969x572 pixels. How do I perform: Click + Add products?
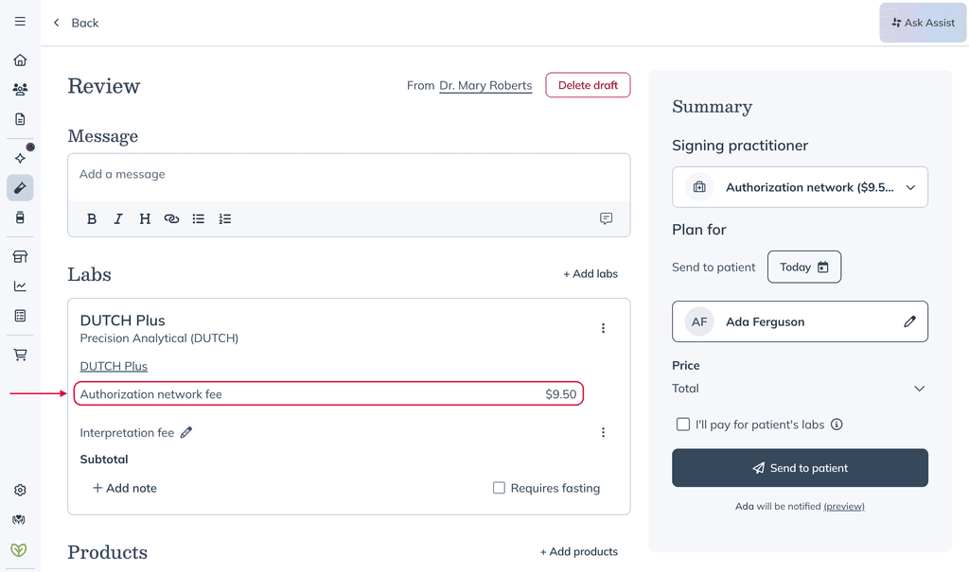click(579, 551)
